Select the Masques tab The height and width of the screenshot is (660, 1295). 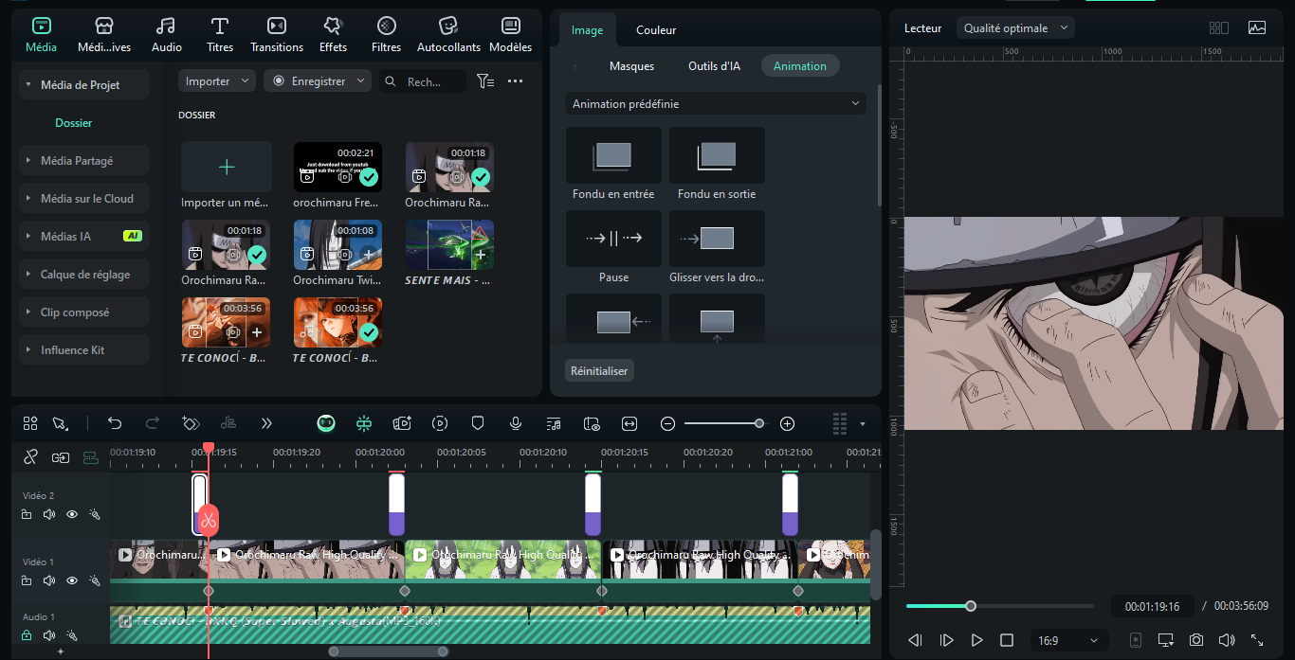631,66
